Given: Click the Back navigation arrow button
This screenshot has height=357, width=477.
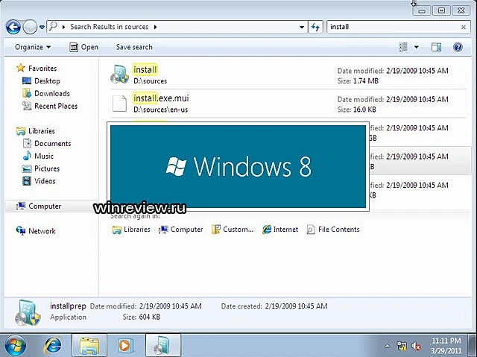Looking at the screenshot, I should pos(13,27).
